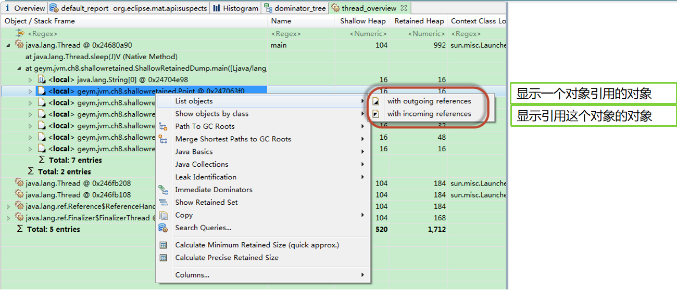The image size is (677, 291).
Task: Close the thread_overview tab
Action: tap(404, 8)
